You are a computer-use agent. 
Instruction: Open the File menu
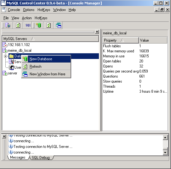coord(6,18)
